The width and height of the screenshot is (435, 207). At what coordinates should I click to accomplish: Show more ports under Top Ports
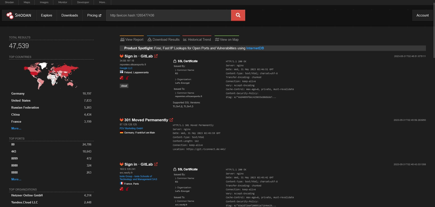pos(16,179)
